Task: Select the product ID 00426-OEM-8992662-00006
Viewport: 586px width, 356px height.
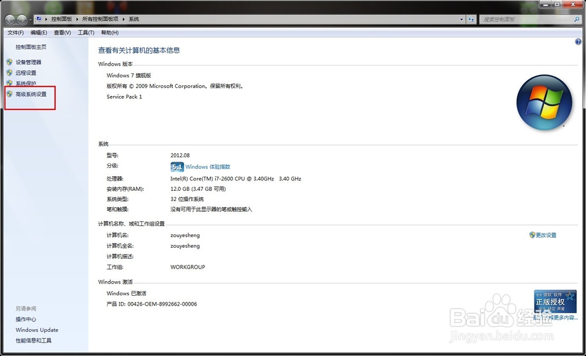Action: point(162,304)
